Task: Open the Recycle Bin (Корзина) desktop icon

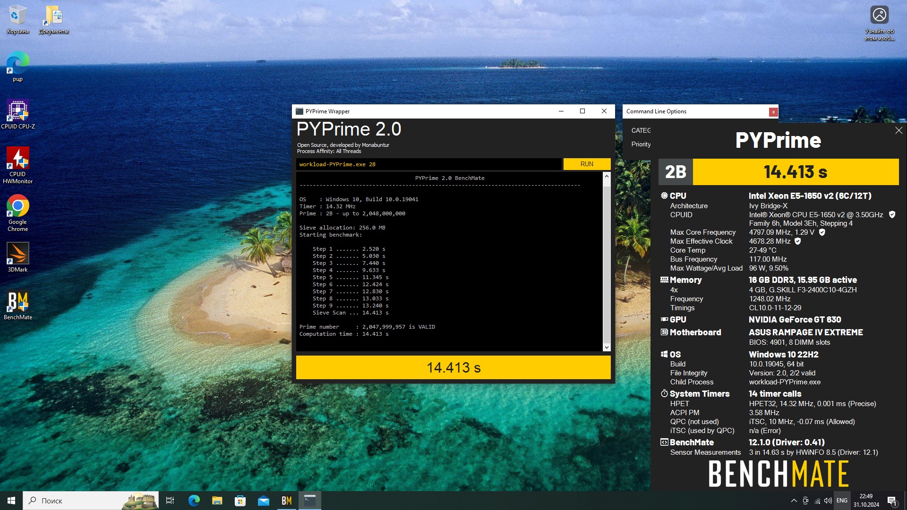Action: click(x=17, y=20)
